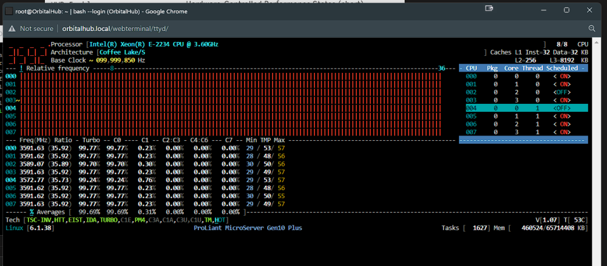
Task: Click the Scheduled column header
Action: coord(562,68)
